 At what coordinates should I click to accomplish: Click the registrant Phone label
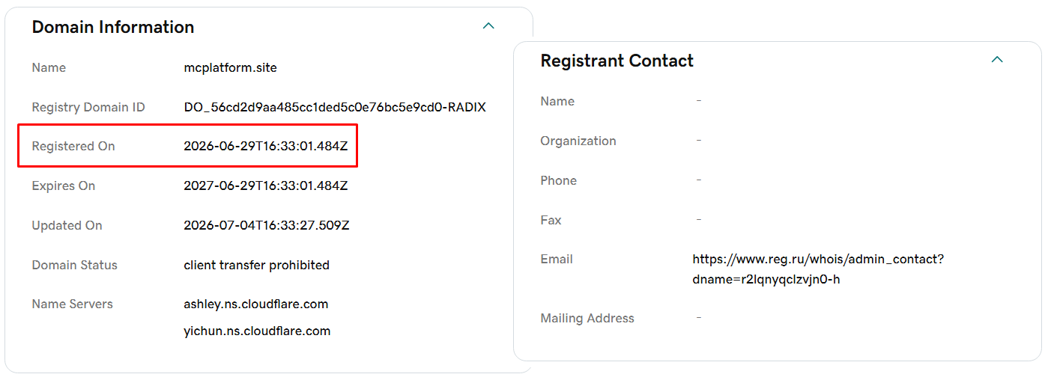click(559, 180)
